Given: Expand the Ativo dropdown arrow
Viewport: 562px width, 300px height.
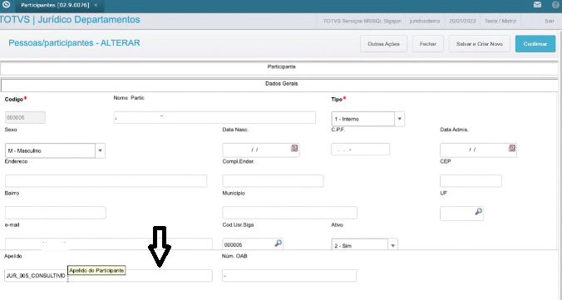Looking at the screenshot, I should click(393, 245).
